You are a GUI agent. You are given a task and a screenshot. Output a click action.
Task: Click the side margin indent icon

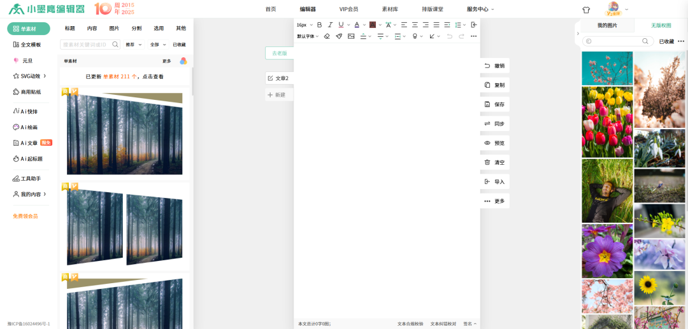point(398,36)
